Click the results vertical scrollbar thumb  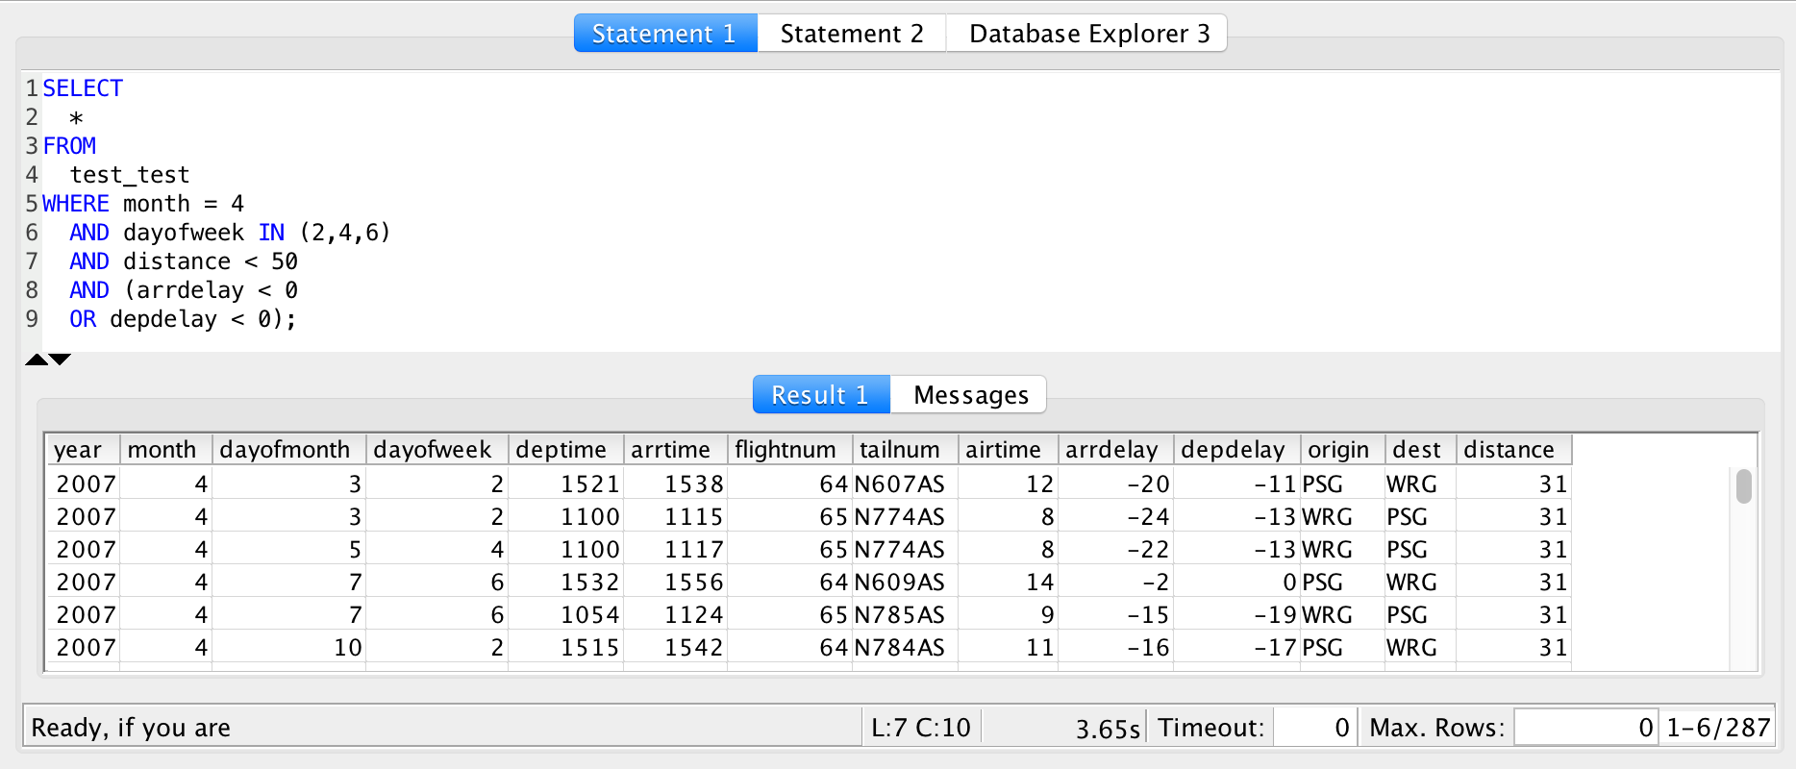pos(1743,485)
